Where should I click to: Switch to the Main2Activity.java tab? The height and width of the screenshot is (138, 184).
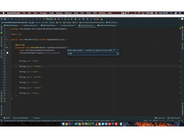coord(49,25)
